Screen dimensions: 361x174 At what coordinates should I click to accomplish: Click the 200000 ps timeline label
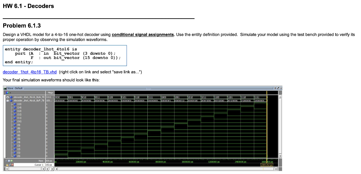tap(81, 162)
